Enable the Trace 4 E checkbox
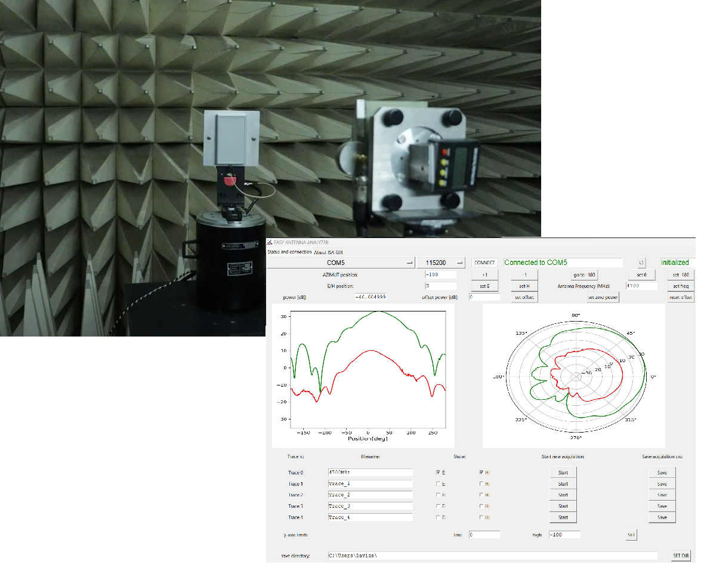The width and height of the screenshot is (710, 577). coord(438,517)
